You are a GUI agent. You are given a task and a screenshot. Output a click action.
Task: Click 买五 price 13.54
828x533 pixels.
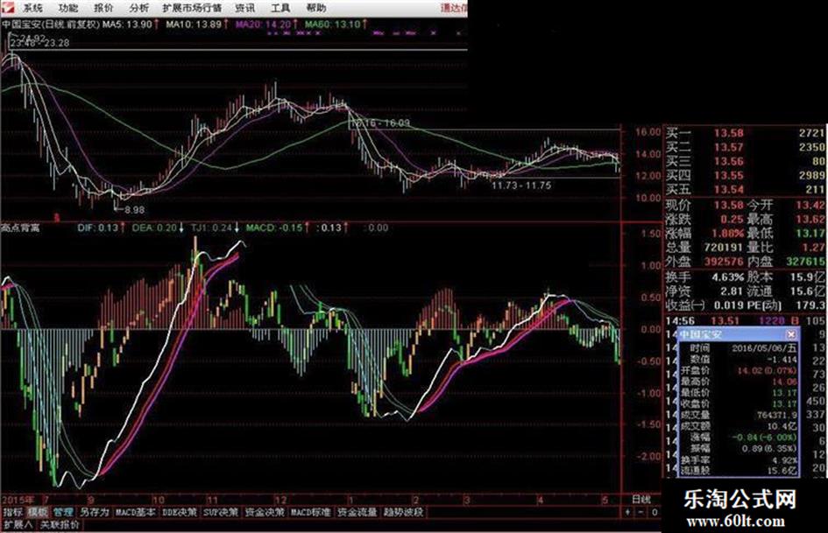pos(729,189)
